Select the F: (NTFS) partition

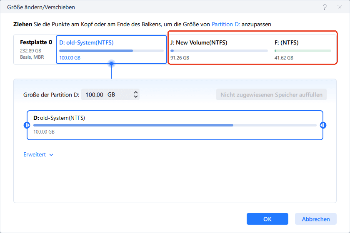pyautogui.click(x=303, y=50)
